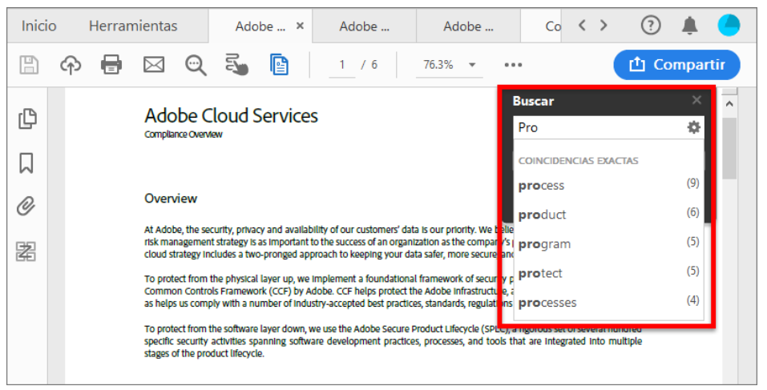Open the help question mark icon
The height and width of the screenshot is (390, 767).
coord(651,26)
